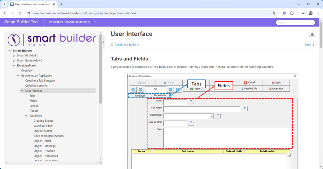Select the Excel AppMaker tree item
This screenshot has height=169, width=323.
click(27, 66)
